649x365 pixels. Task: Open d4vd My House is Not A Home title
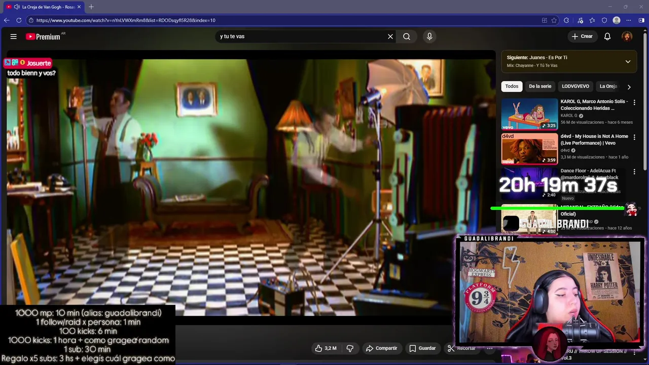click(x=594, y=139)
